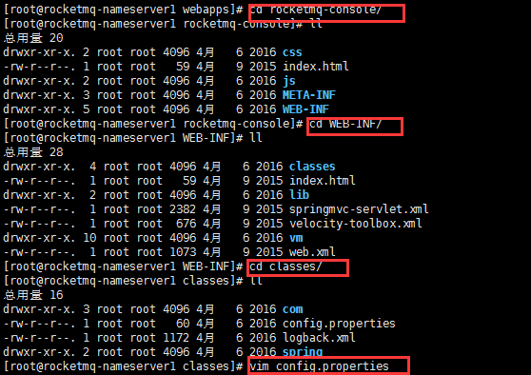Screen dimensions: 531x375
Task: Click the 'cd classes/' command text
Action: coord(285,266)
